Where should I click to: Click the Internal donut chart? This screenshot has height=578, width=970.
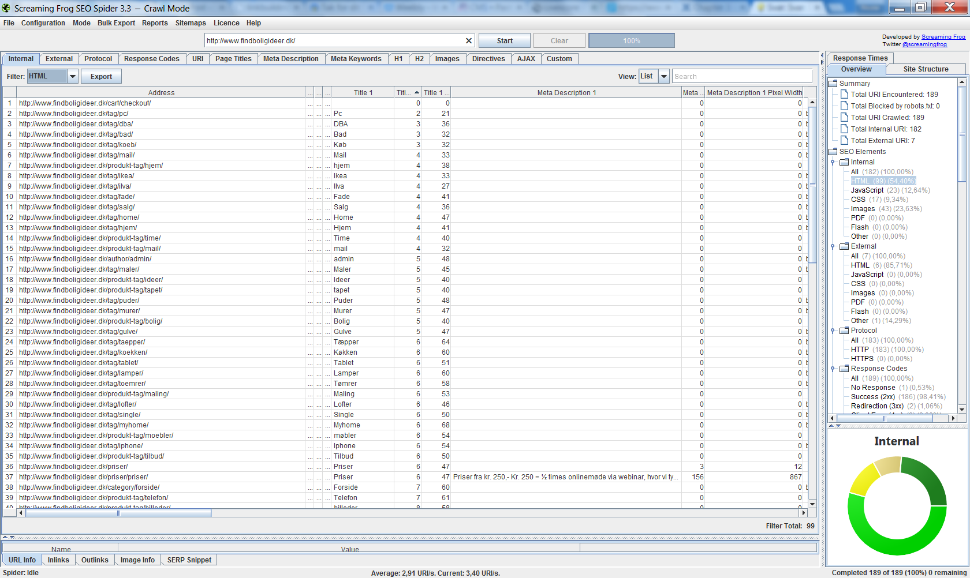(x=897, y=506)
